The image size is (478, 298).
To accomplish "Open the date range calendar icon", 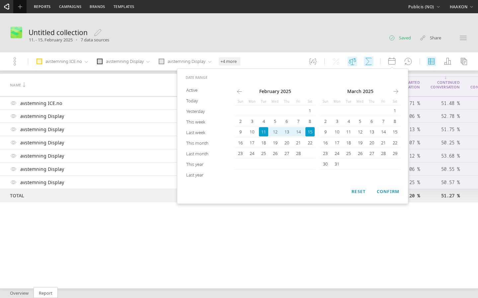I will 392,61.
